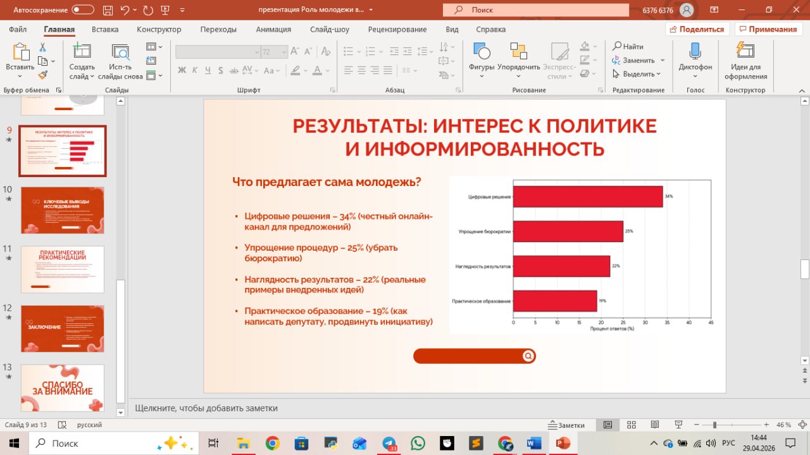Click the font color A swatch
Screen dimensions: 810x455
pos(318,70)
